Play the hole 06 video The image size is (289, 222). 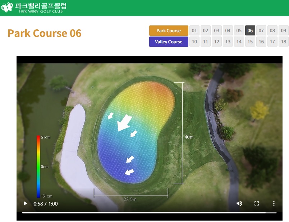pos(26,203)
